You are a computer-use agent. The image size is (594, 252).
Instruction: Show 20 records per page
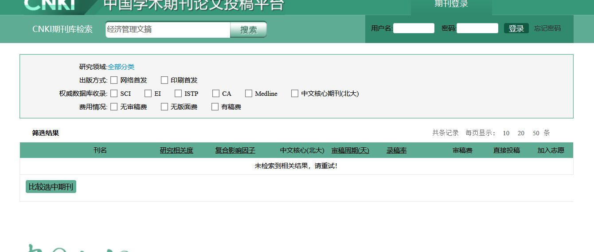click(x=521, y=133)
